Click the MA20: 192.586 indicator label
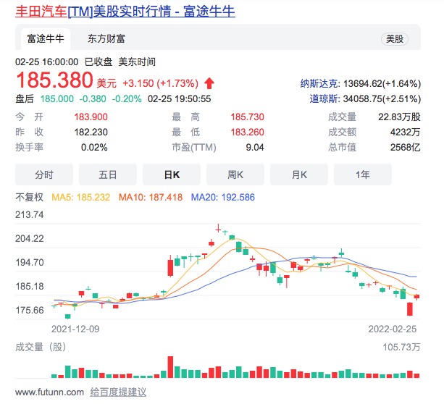Image resolution: width=444 pixels, height=404 pixels. (x=223, y=198)
